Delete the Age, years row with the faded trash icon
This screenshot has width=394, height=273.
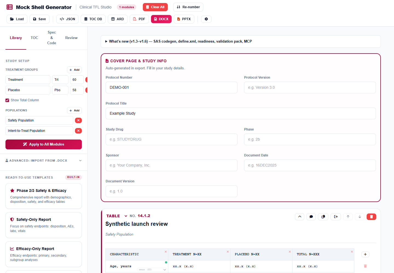point(365,266)
